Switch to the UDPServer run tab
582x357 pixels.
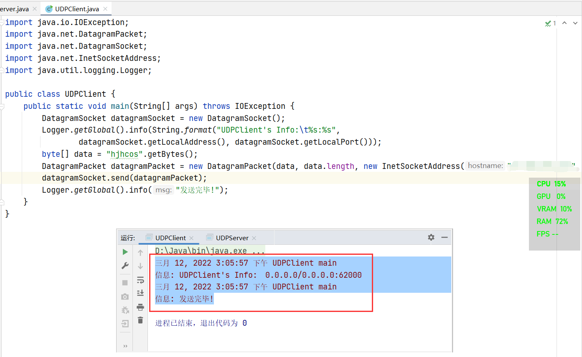coord(232,238)
